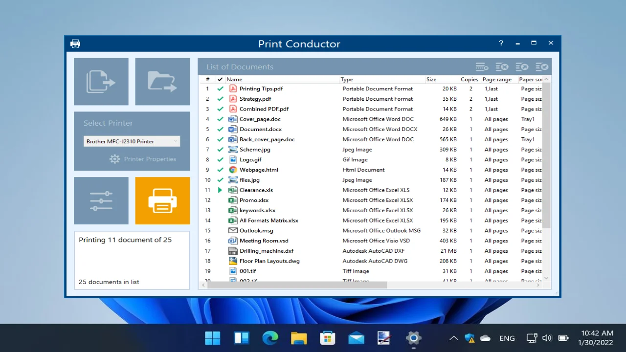Open the Mail app from the taskbar
Viewport: 626px width, 352px height.
pyautogui.click(x=356, y=338)
